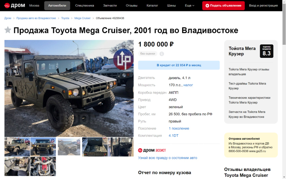The image size is (286, 179).
Task: Open the 8.3 model rating badge
Action: (x=266, y=51)
